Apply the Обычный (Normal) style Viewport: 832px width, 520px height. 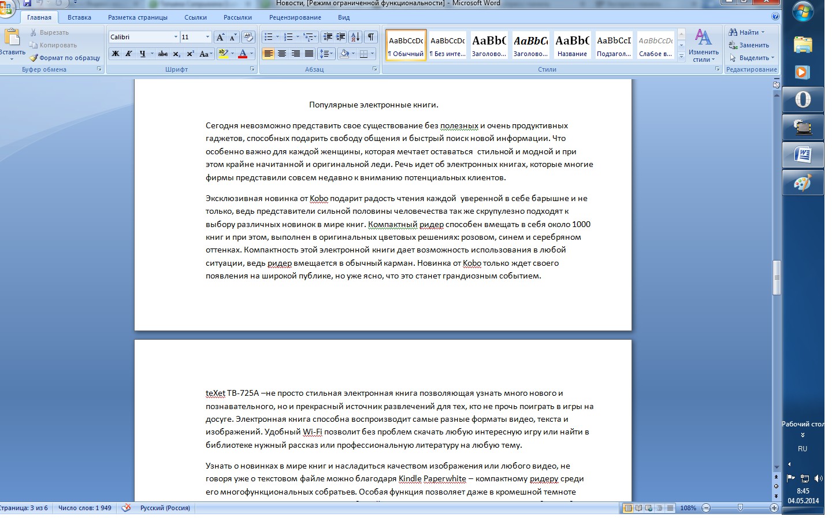coord(406,45)
